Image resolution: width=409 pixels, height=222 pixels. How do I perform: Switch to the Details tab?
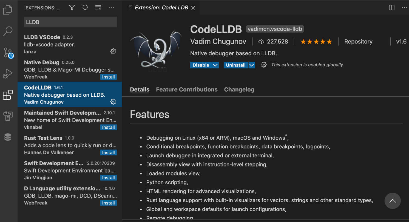(140, 90)
